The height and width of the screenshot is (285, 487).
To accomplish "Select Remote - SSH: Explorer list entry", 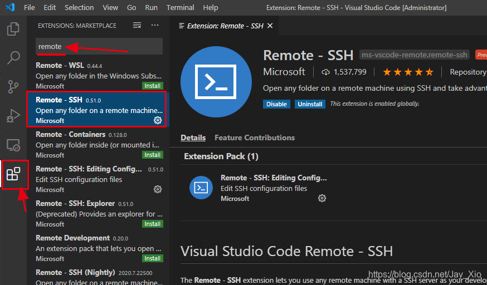I will click(99, 213).
